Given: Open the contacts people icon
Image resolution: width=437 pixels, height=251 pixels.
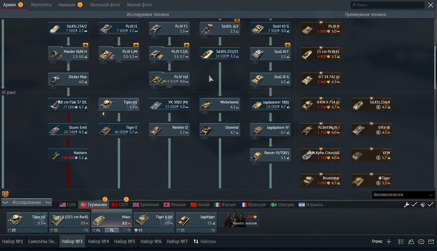Looking at the screenshot, I should pyautogui.click(x=411, y=241).
